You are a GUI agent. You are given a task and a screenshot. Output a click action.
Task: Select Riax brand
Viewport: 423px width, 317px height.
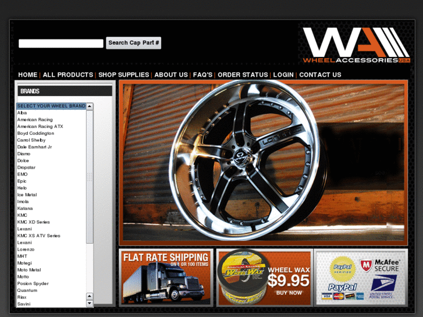51,297
